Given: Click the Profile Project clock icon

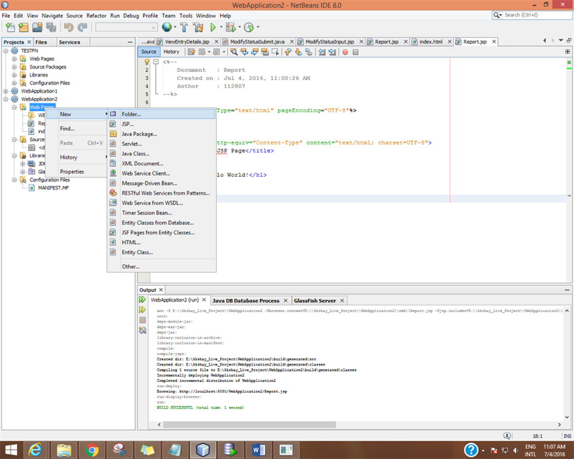Looking at the screenshot, I should click(248, 27).
